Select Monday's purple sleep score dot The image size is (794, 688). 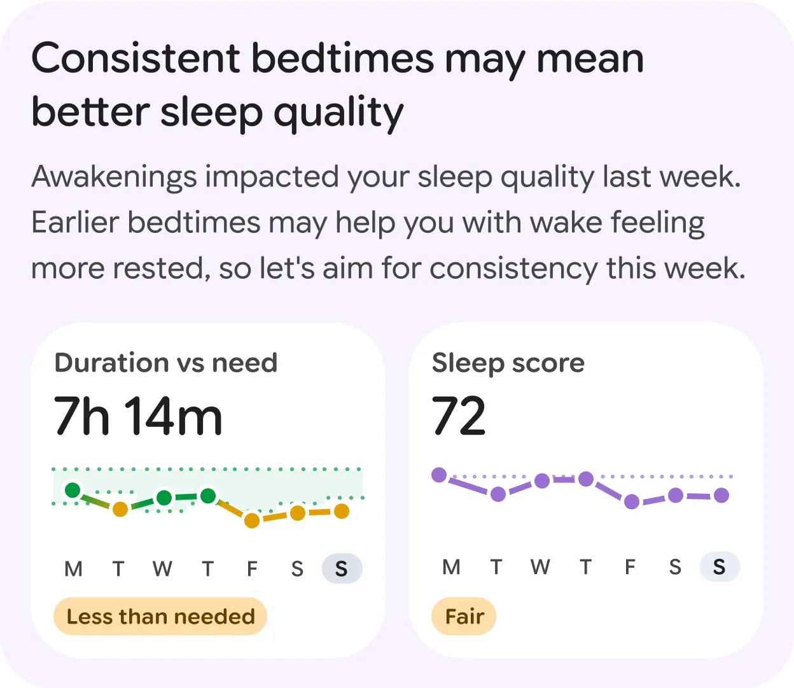coord(440,475)
